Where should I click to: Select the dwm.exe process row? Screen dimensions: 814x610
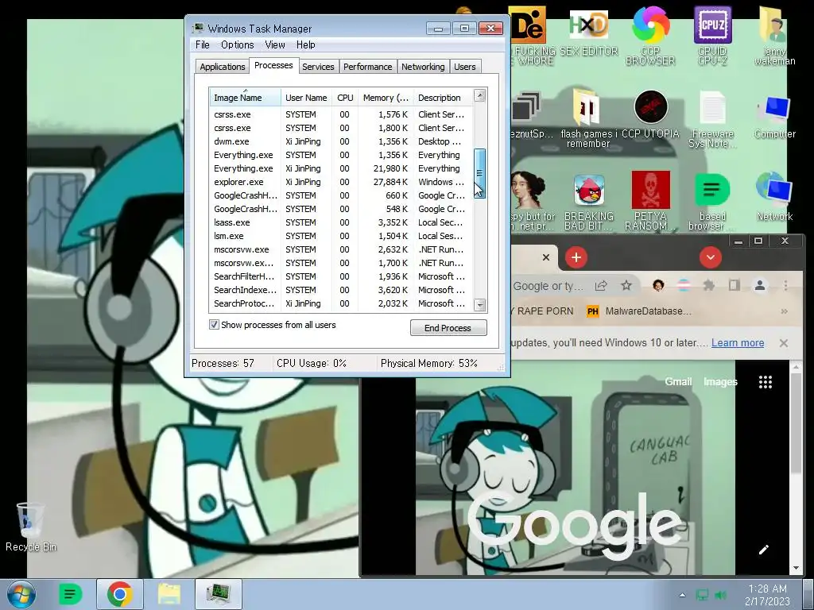341,141
